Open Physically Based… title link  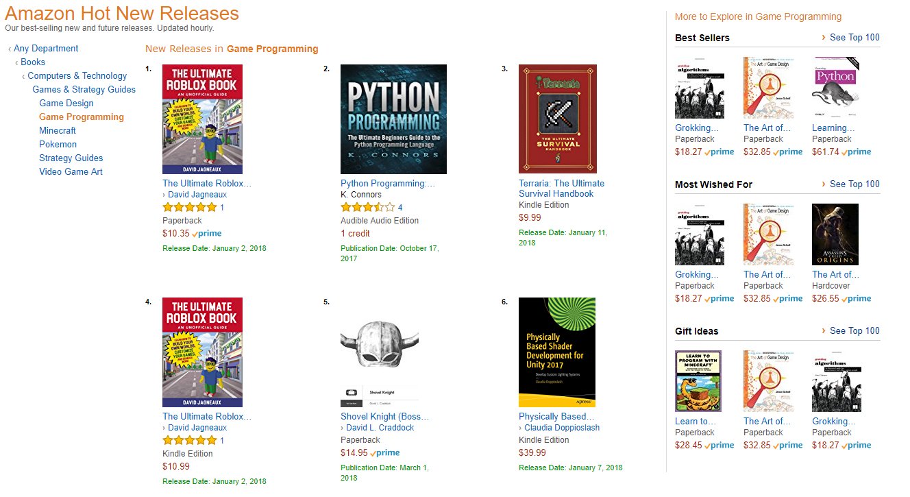coord(556,417)
